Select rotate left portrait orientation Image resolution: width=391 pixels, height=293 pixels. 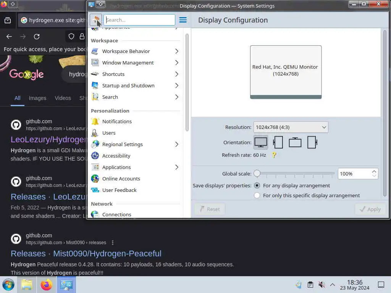(278, 143)
